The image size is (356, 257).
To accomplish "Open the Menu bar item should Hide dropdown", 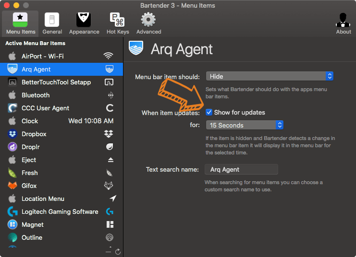I will (x=270, y=76).
